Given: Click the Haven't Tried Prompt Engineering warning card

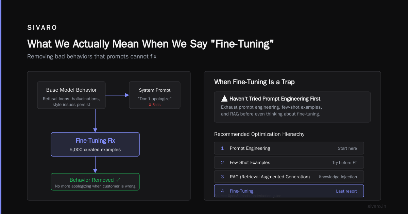Looking at the screenshot, I should (x=292, y=107).
